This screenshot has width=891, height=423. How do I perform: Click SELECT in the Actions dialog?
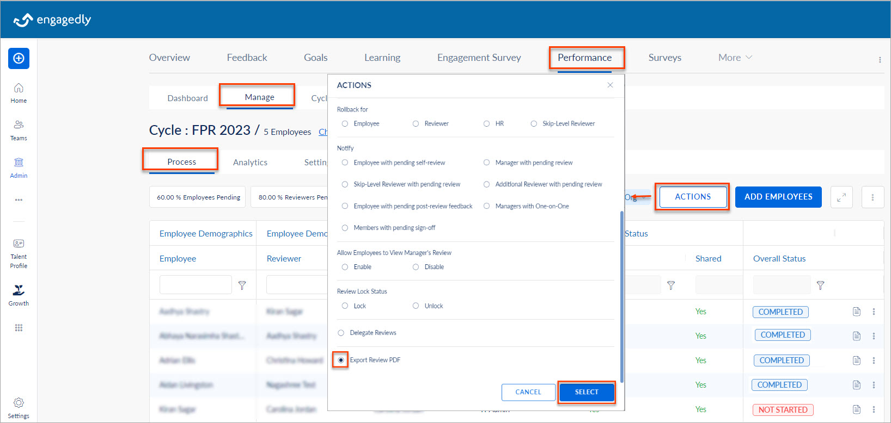click(x=587, y=392)
